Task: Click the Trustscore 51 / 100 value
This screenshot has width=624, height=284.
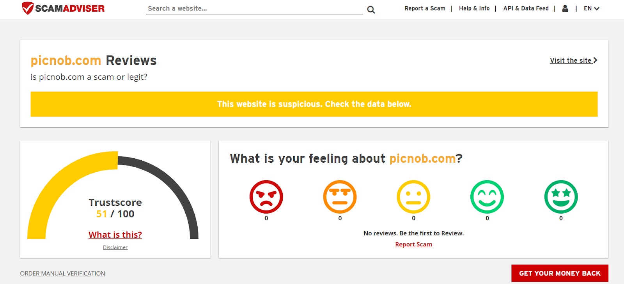Action: [x=115, y=214]
